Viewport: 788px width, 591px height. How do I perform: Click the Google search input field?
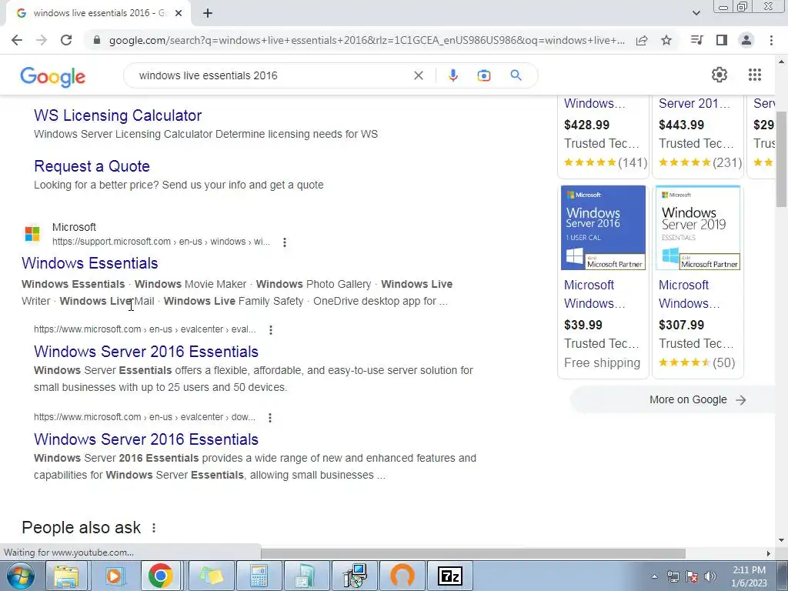(x=272, y=75)
